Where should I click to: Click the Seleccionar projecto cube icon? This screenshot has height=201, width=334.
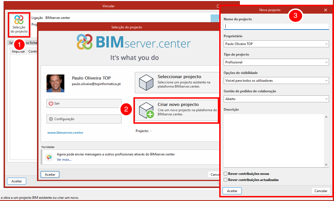tap(147, 82)
